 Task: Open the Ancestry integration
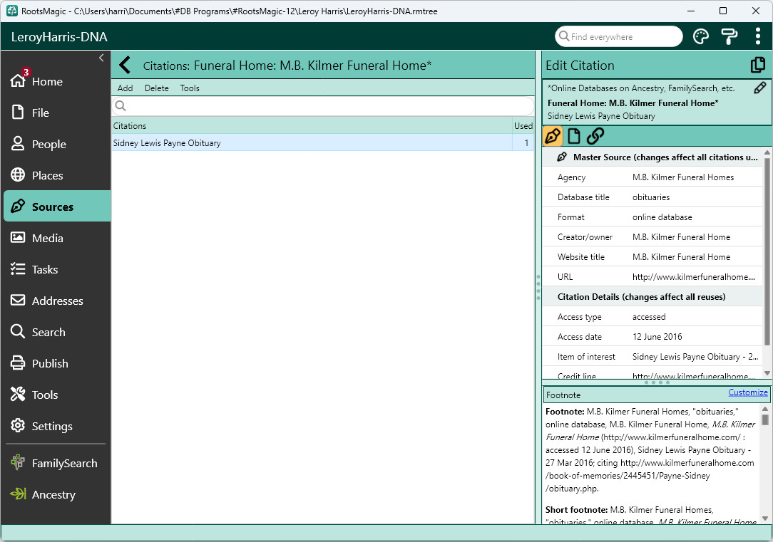(x=56, y=494)
